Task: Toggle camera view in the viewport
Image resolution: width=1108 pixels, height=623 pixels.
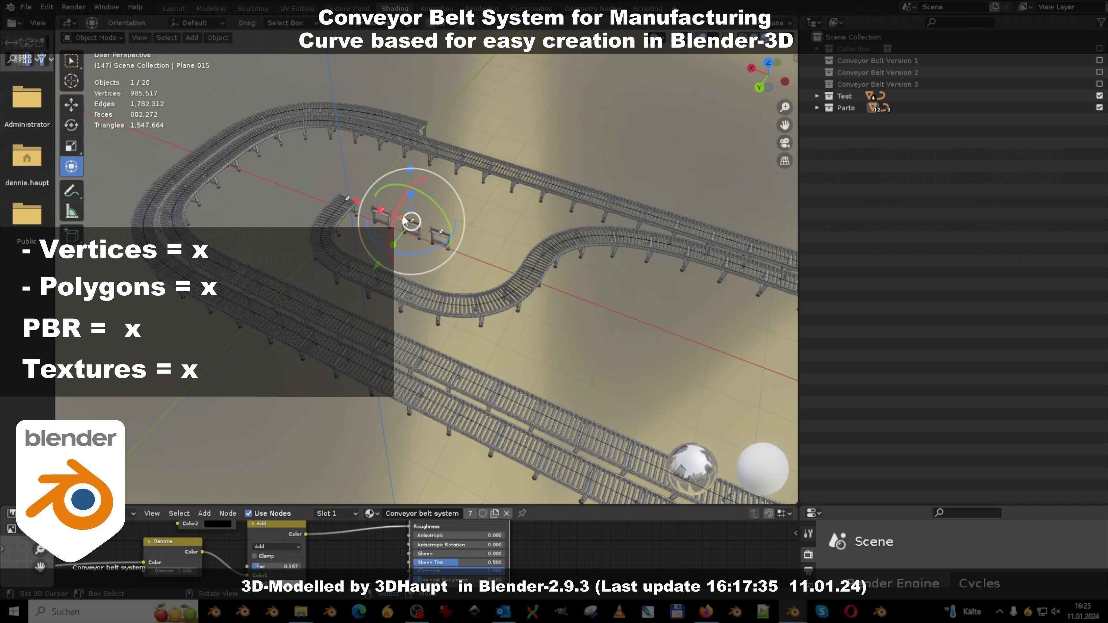Action: coord(785,143)
